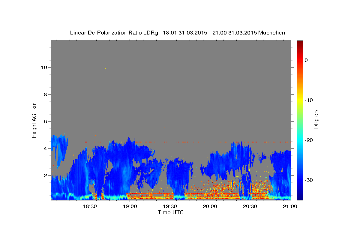Click the 20:00 time tick label
Screen dimensions: 360x240
pos(210,206)
